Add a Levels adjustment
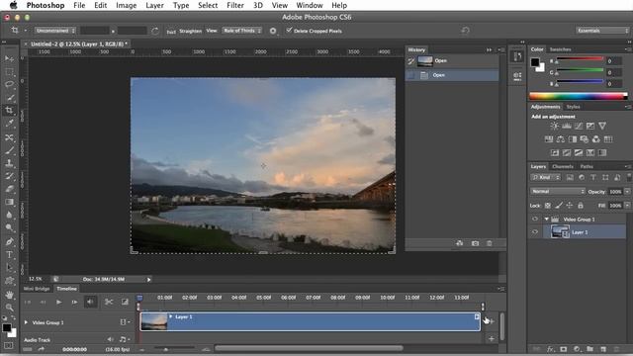 (x=567, y=126)
